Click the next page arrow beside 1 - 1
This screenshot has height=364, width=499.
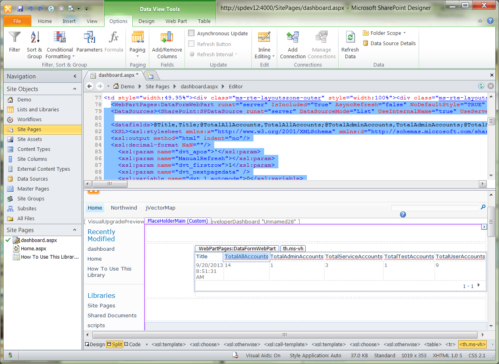[478, 285]
